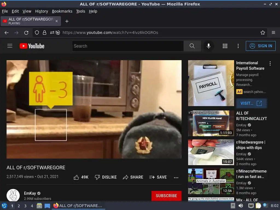This screenshot has height=210, width=280.
Task: Open the File menu
Action: coord(5,11)
